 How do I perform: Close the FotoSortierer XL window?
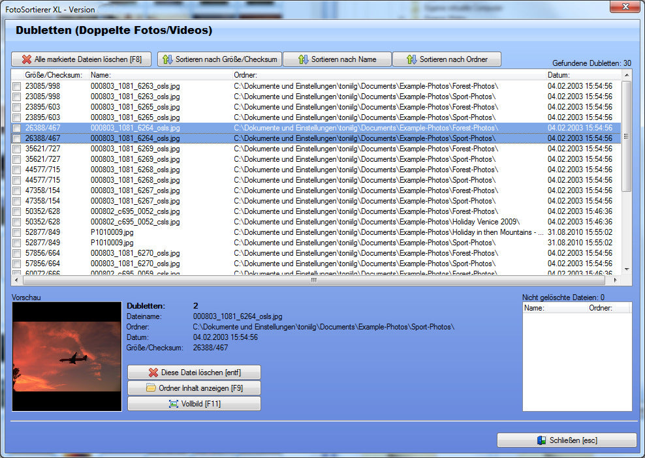tap(624, 7)
